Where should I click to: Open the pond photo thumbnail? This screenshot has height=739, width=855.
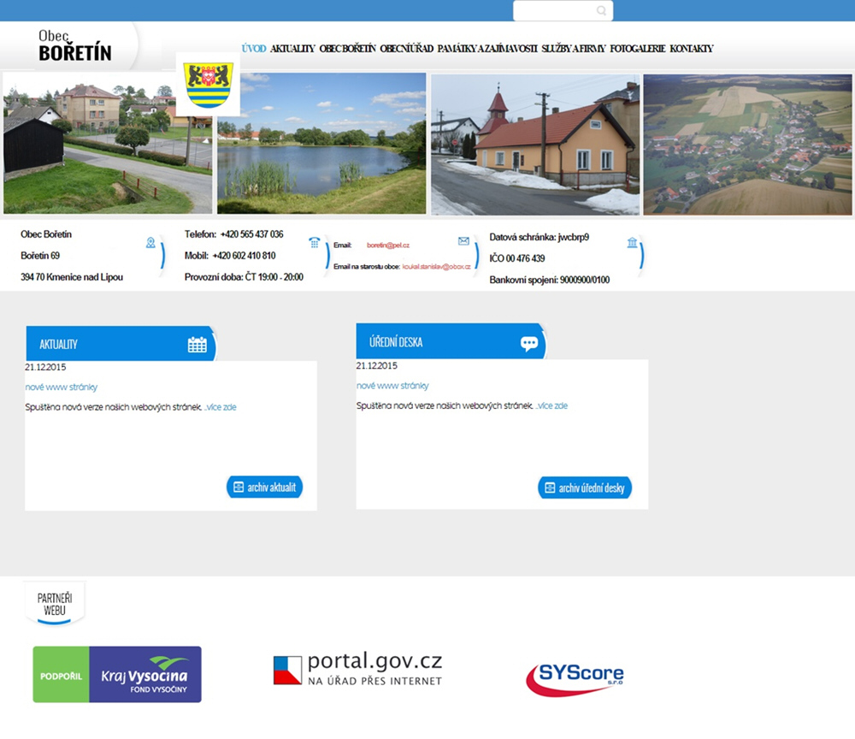tap(321, 144)
